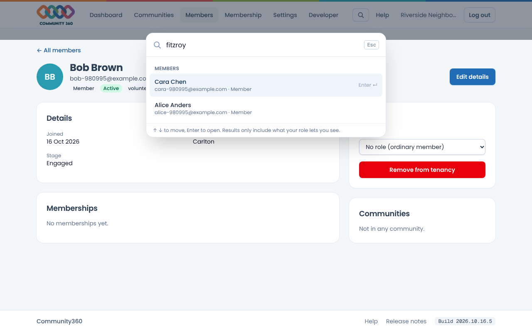Click the Engaged stage value
The image size is (532, 332).
coord(59,163)
